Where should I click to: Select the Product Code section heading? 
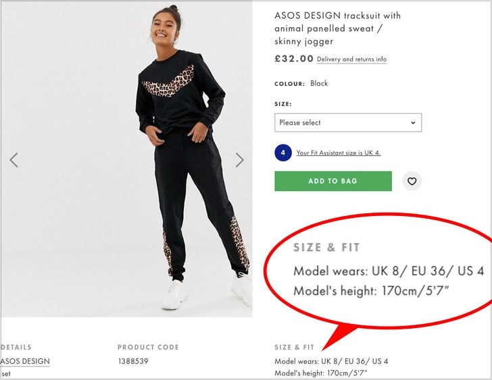148,347
